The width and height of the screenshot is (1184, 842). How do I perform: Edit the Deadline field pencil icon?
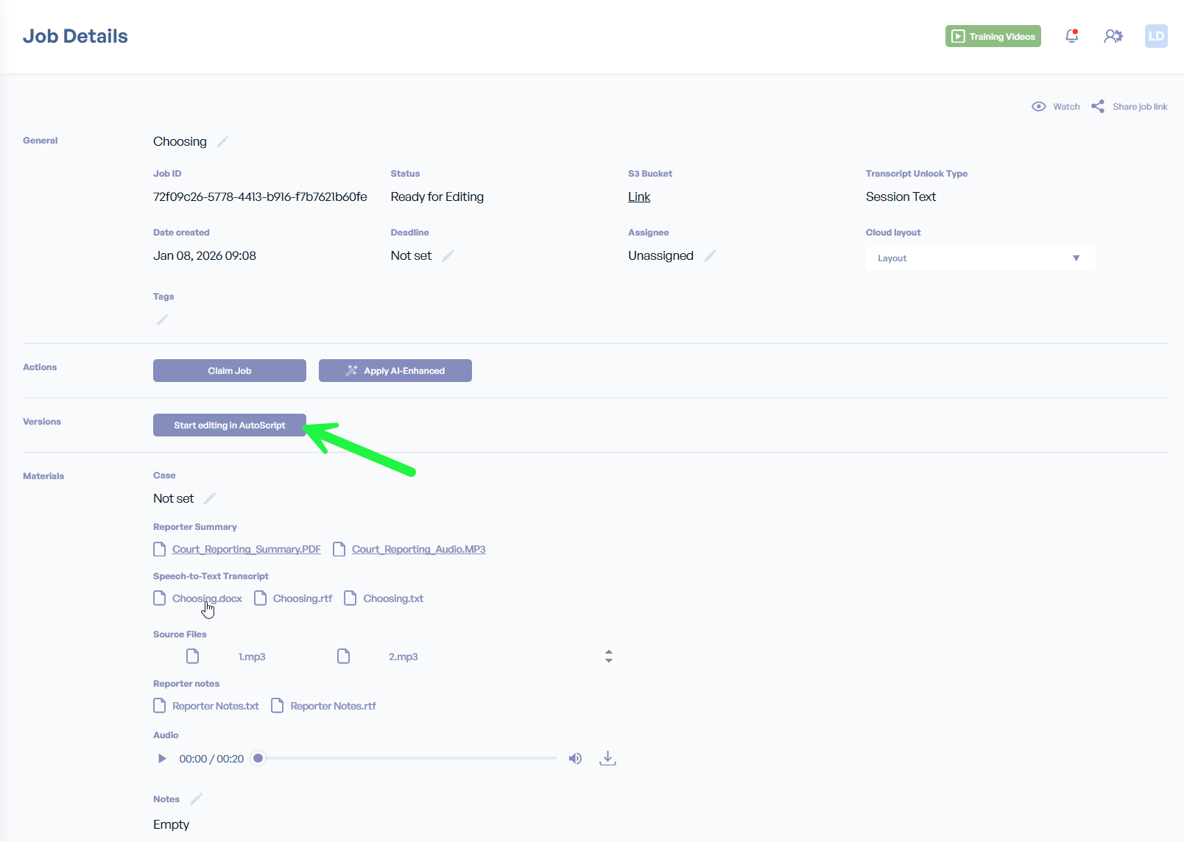point(448,255)
